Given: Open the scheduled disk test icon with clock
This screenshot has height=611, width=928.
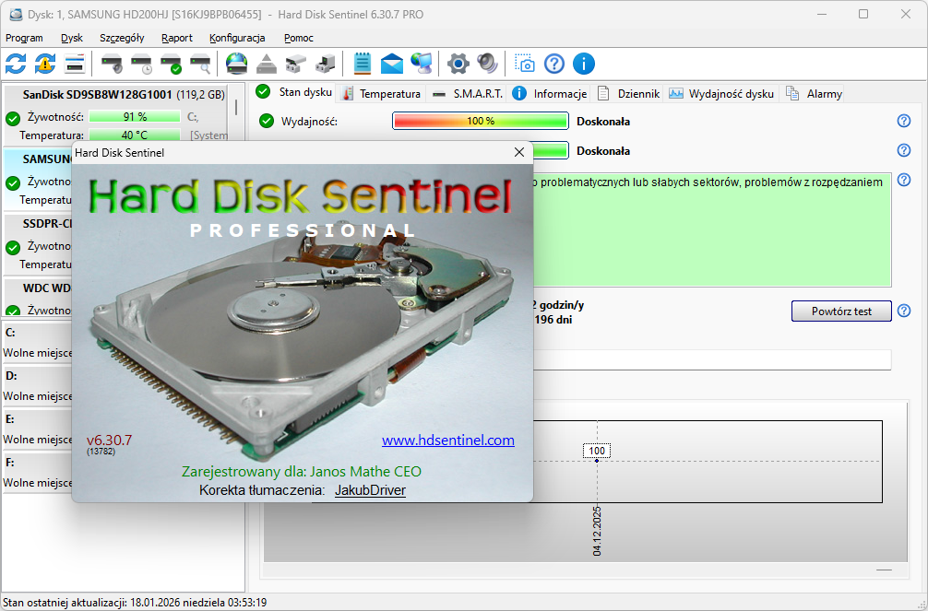Looking at the screenshot, I should (142, 64).
